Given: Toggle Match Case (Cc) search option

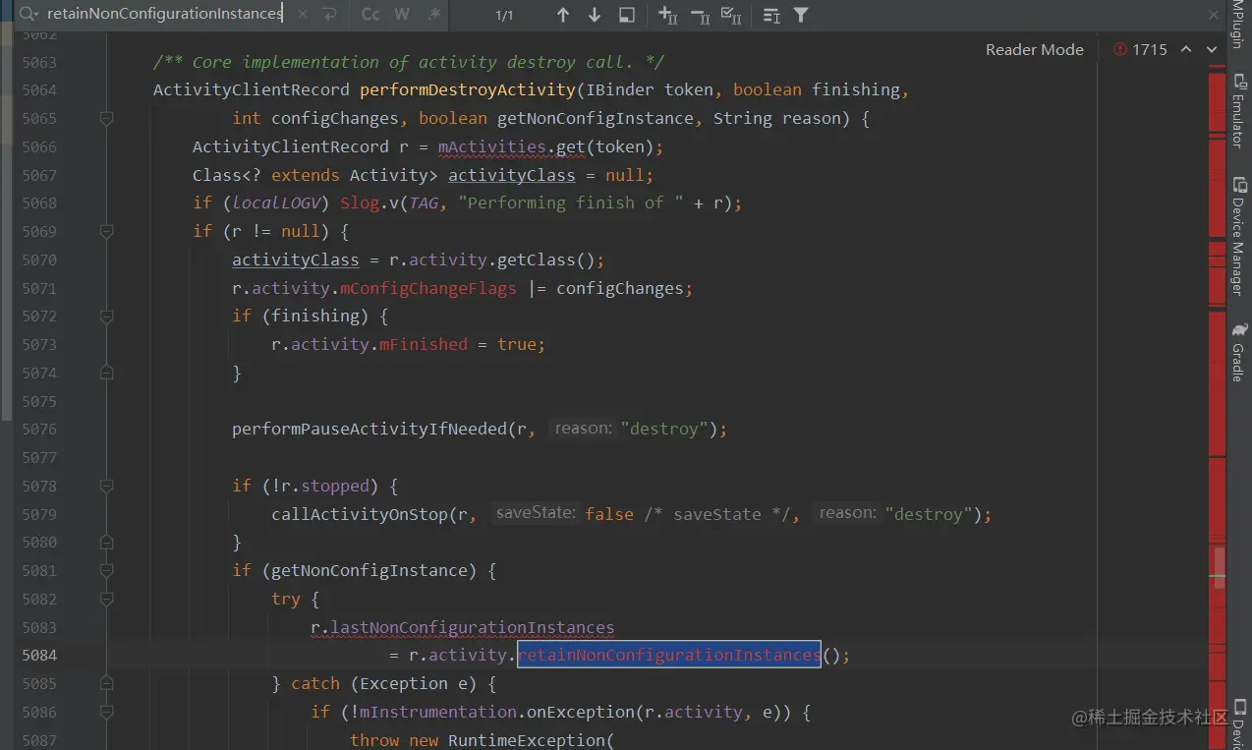Looking at the screenshot, I should pyautogui.click(x=370, y=15).
